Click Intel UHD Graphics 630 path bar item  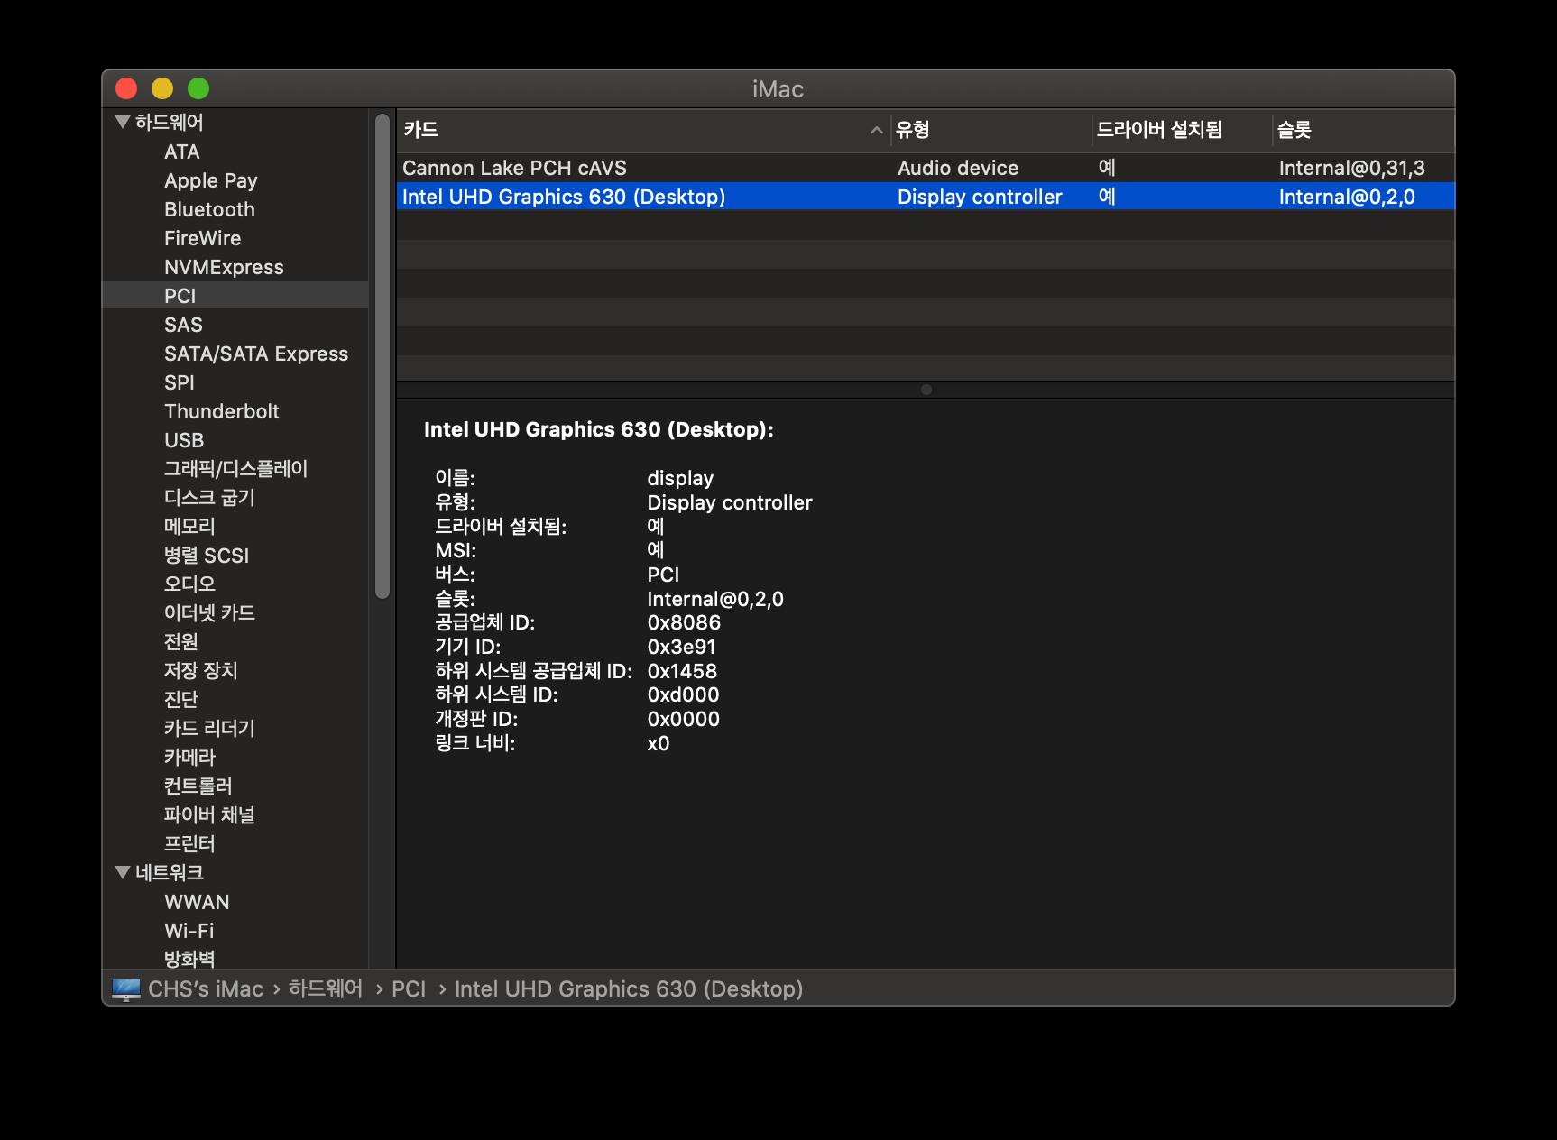coord(629,989)
